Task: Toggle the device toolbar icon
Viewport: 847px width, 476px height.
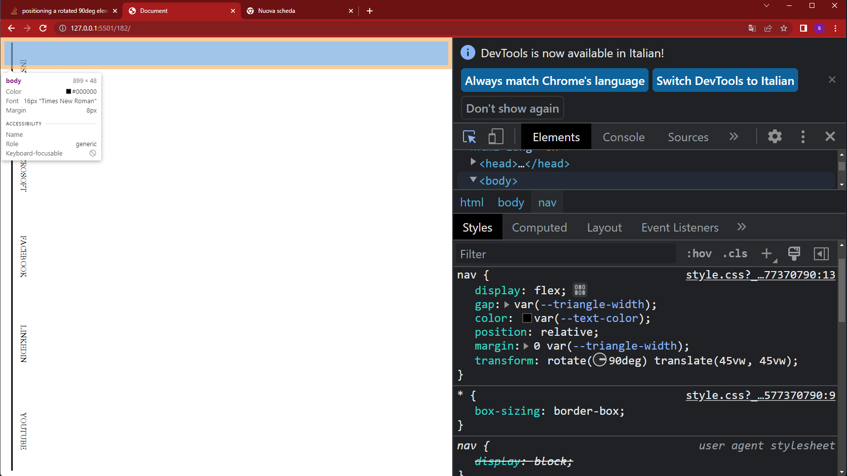Action: 496,137
